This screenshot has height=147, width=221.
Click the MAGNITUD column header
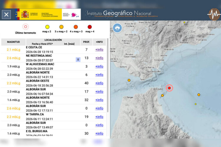coord(13,42)
